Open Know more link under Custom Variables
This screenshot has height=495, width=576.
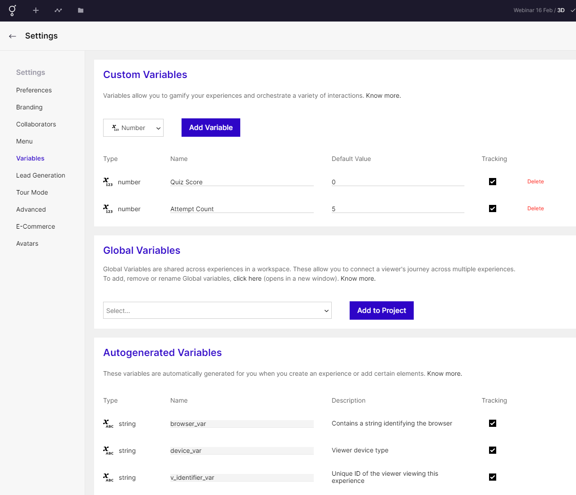383,96
